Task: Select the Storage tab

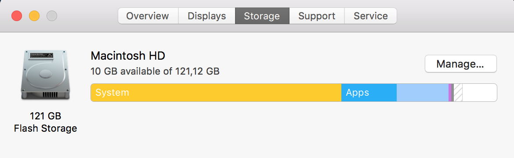Action: coord(262,16)
